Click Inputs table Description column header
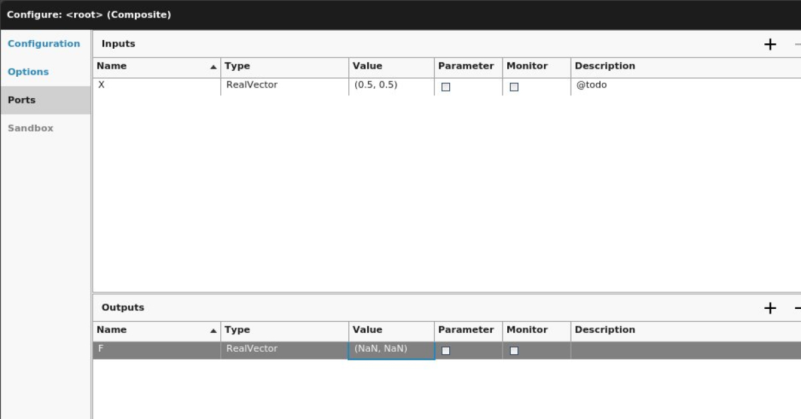The width and height of the screenshot is (801, 419). (686, 66)
